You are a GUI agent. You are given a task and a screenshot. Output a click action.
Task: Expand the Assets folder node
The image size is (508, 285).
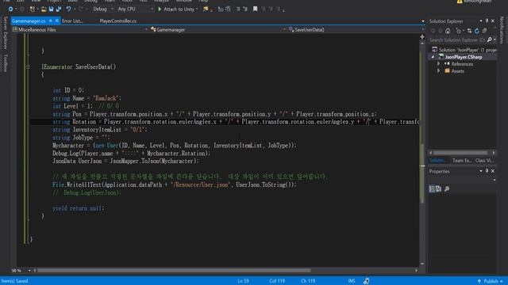coord(439,71)
